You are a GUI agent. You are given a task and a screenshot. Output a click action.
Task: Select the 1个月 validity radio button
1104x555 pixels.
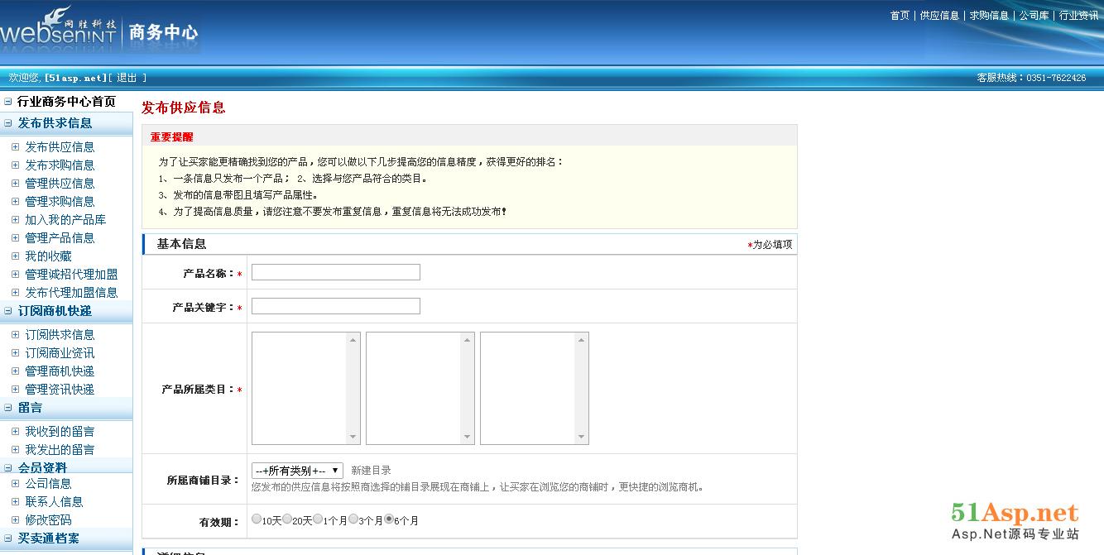pos(318,519)
